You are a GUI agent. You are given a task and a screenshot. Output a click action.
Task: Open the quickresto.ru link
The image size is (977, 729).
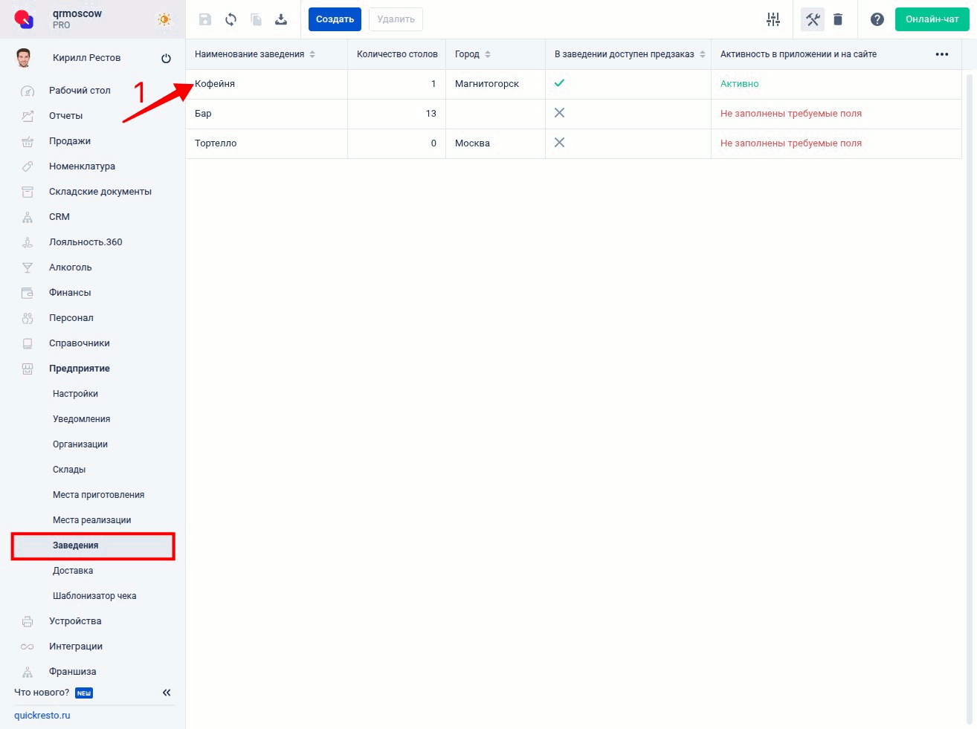click(42, 716)
